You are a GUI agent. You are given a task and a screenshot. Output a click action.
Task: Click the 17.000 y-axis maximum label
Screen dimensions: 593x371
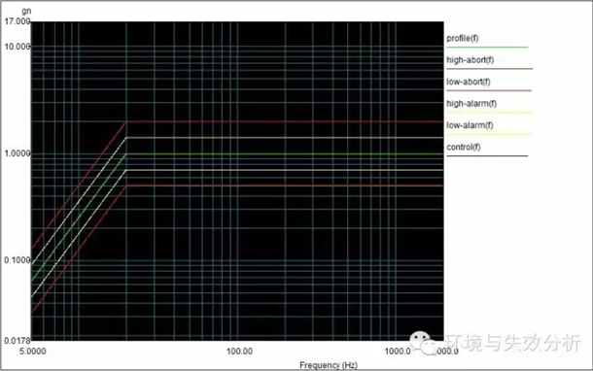click(x=17, y=21)
